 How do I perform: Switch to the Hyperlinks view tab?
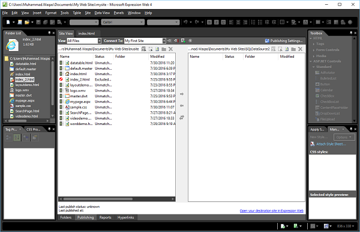[125, 218]
